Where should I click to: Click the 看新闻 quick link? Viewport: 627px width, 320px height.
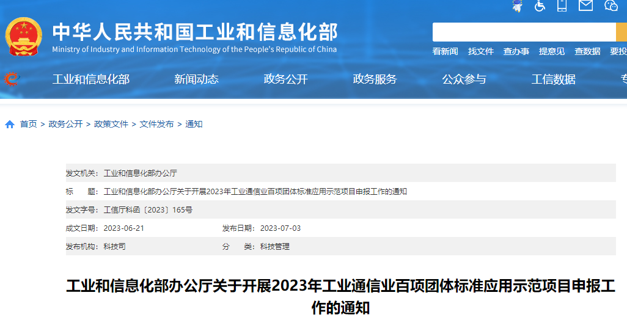pyautogui.click(x=445, y=52)
